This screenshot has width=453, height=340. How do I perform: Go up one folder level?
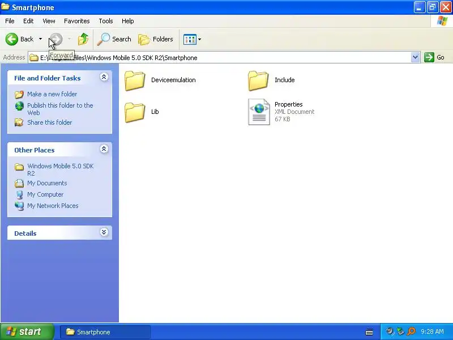[x=83, y=39]
